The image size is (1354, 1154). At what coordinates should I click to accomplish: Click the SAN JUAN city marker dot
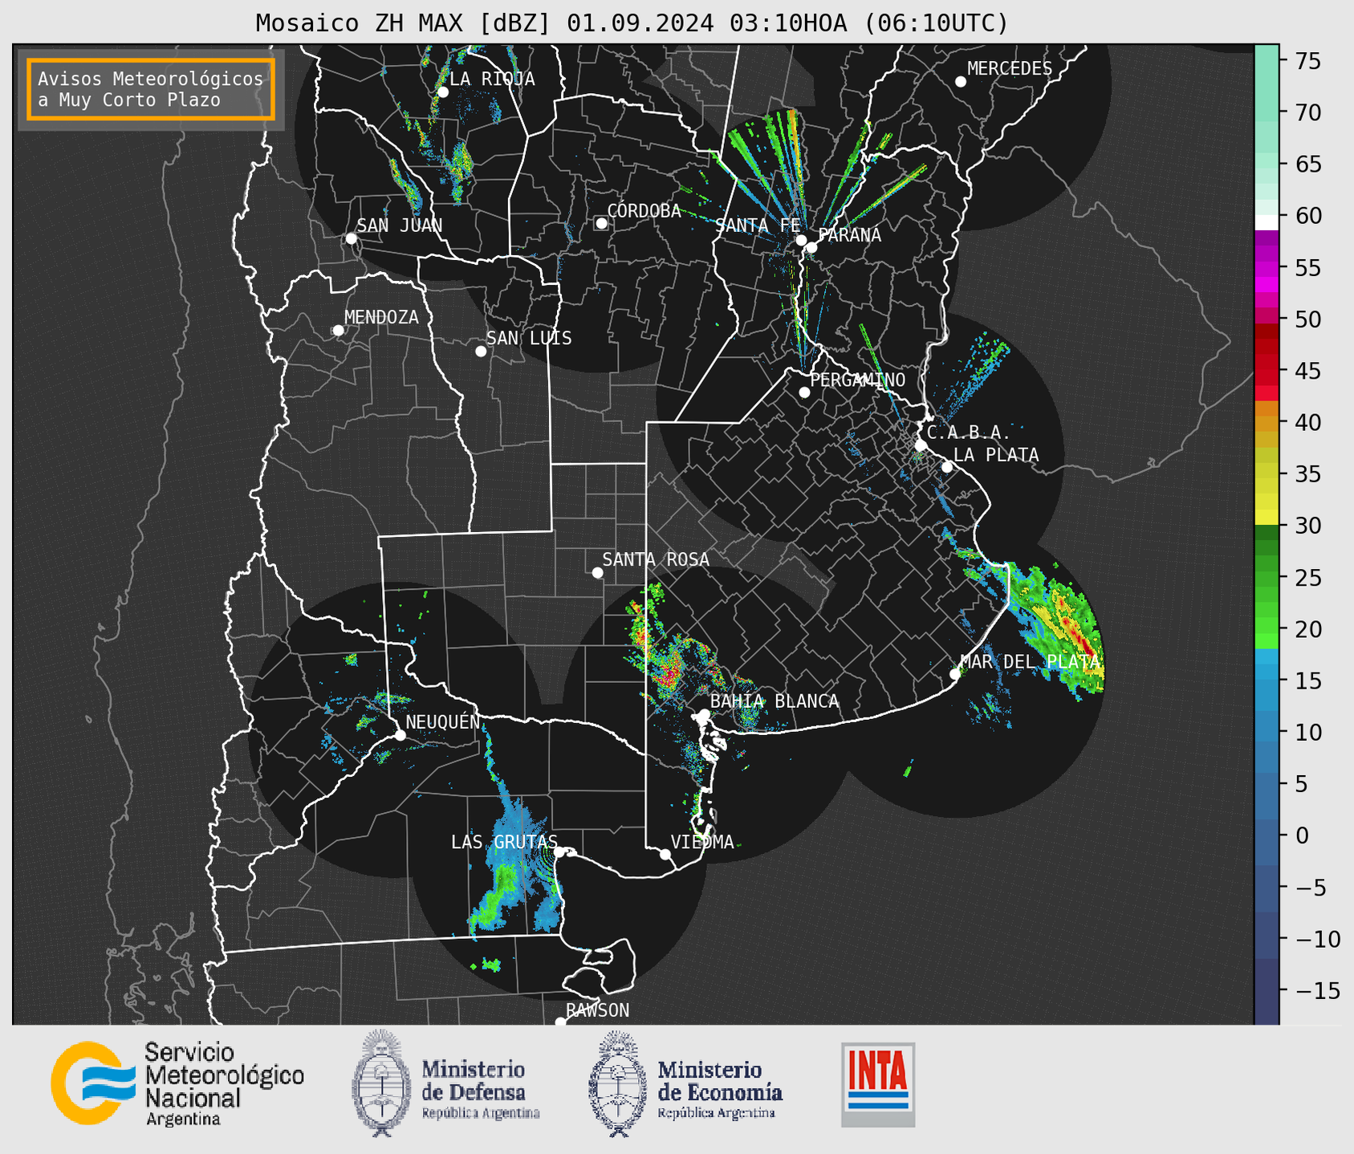coord(351,238)
